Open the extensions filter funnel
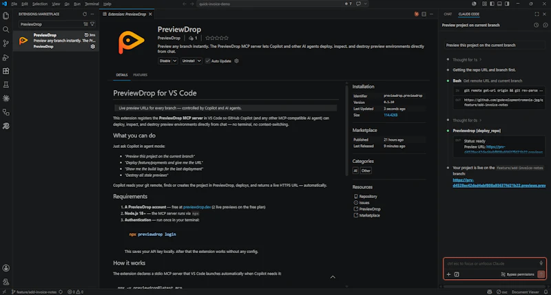The height and width of the screenshot is (295, 551). [x=92, y=24]
